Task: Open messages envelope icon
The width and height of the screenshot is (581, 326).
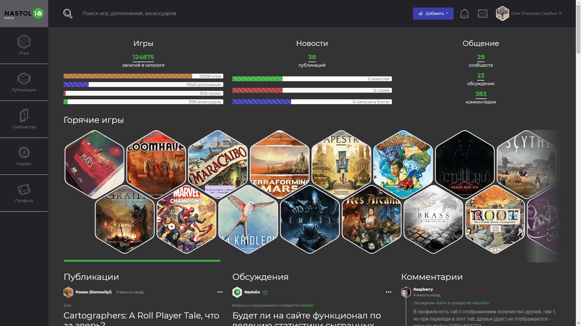Action: [x=482, y=14]
